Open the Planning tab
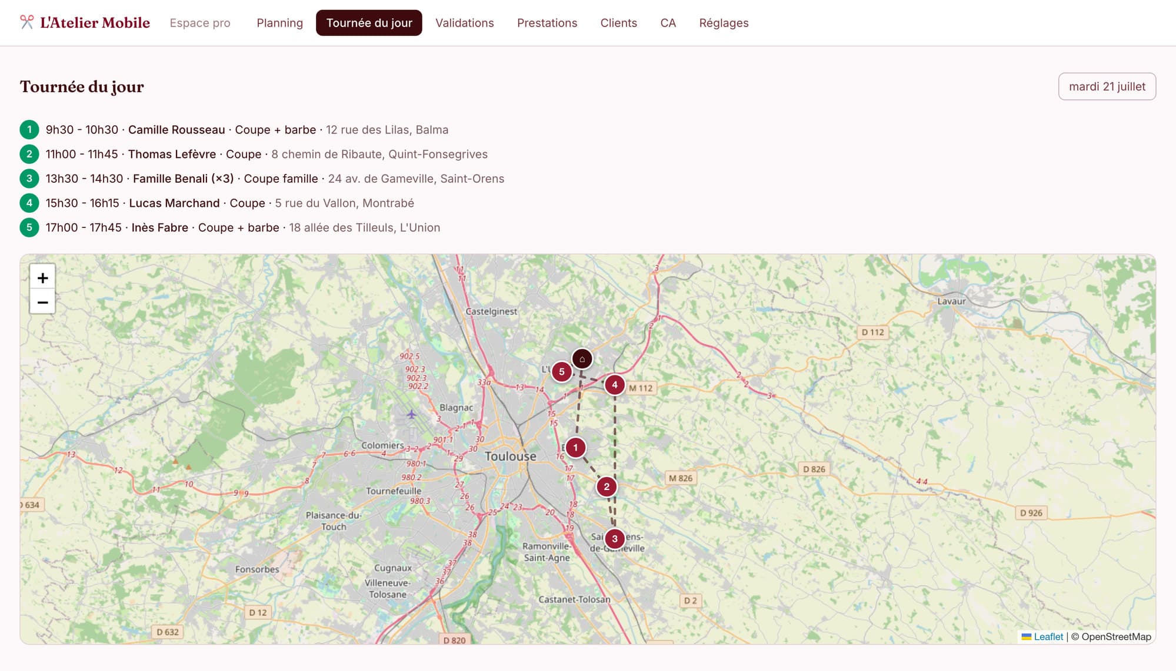The image size is (1176, 671). [279, 23]
